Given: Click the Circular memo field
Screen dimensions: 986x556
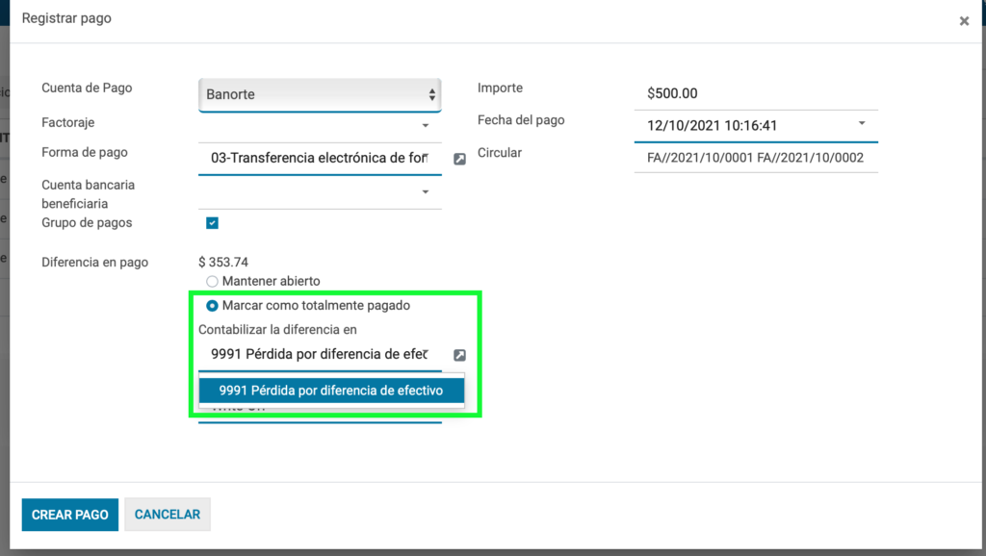Looking at the screenshot, I should coord(756,158).
